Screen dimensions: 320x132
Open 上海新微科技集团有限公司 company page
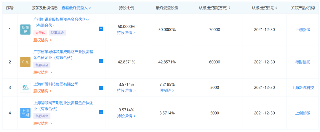coord(56,84)
